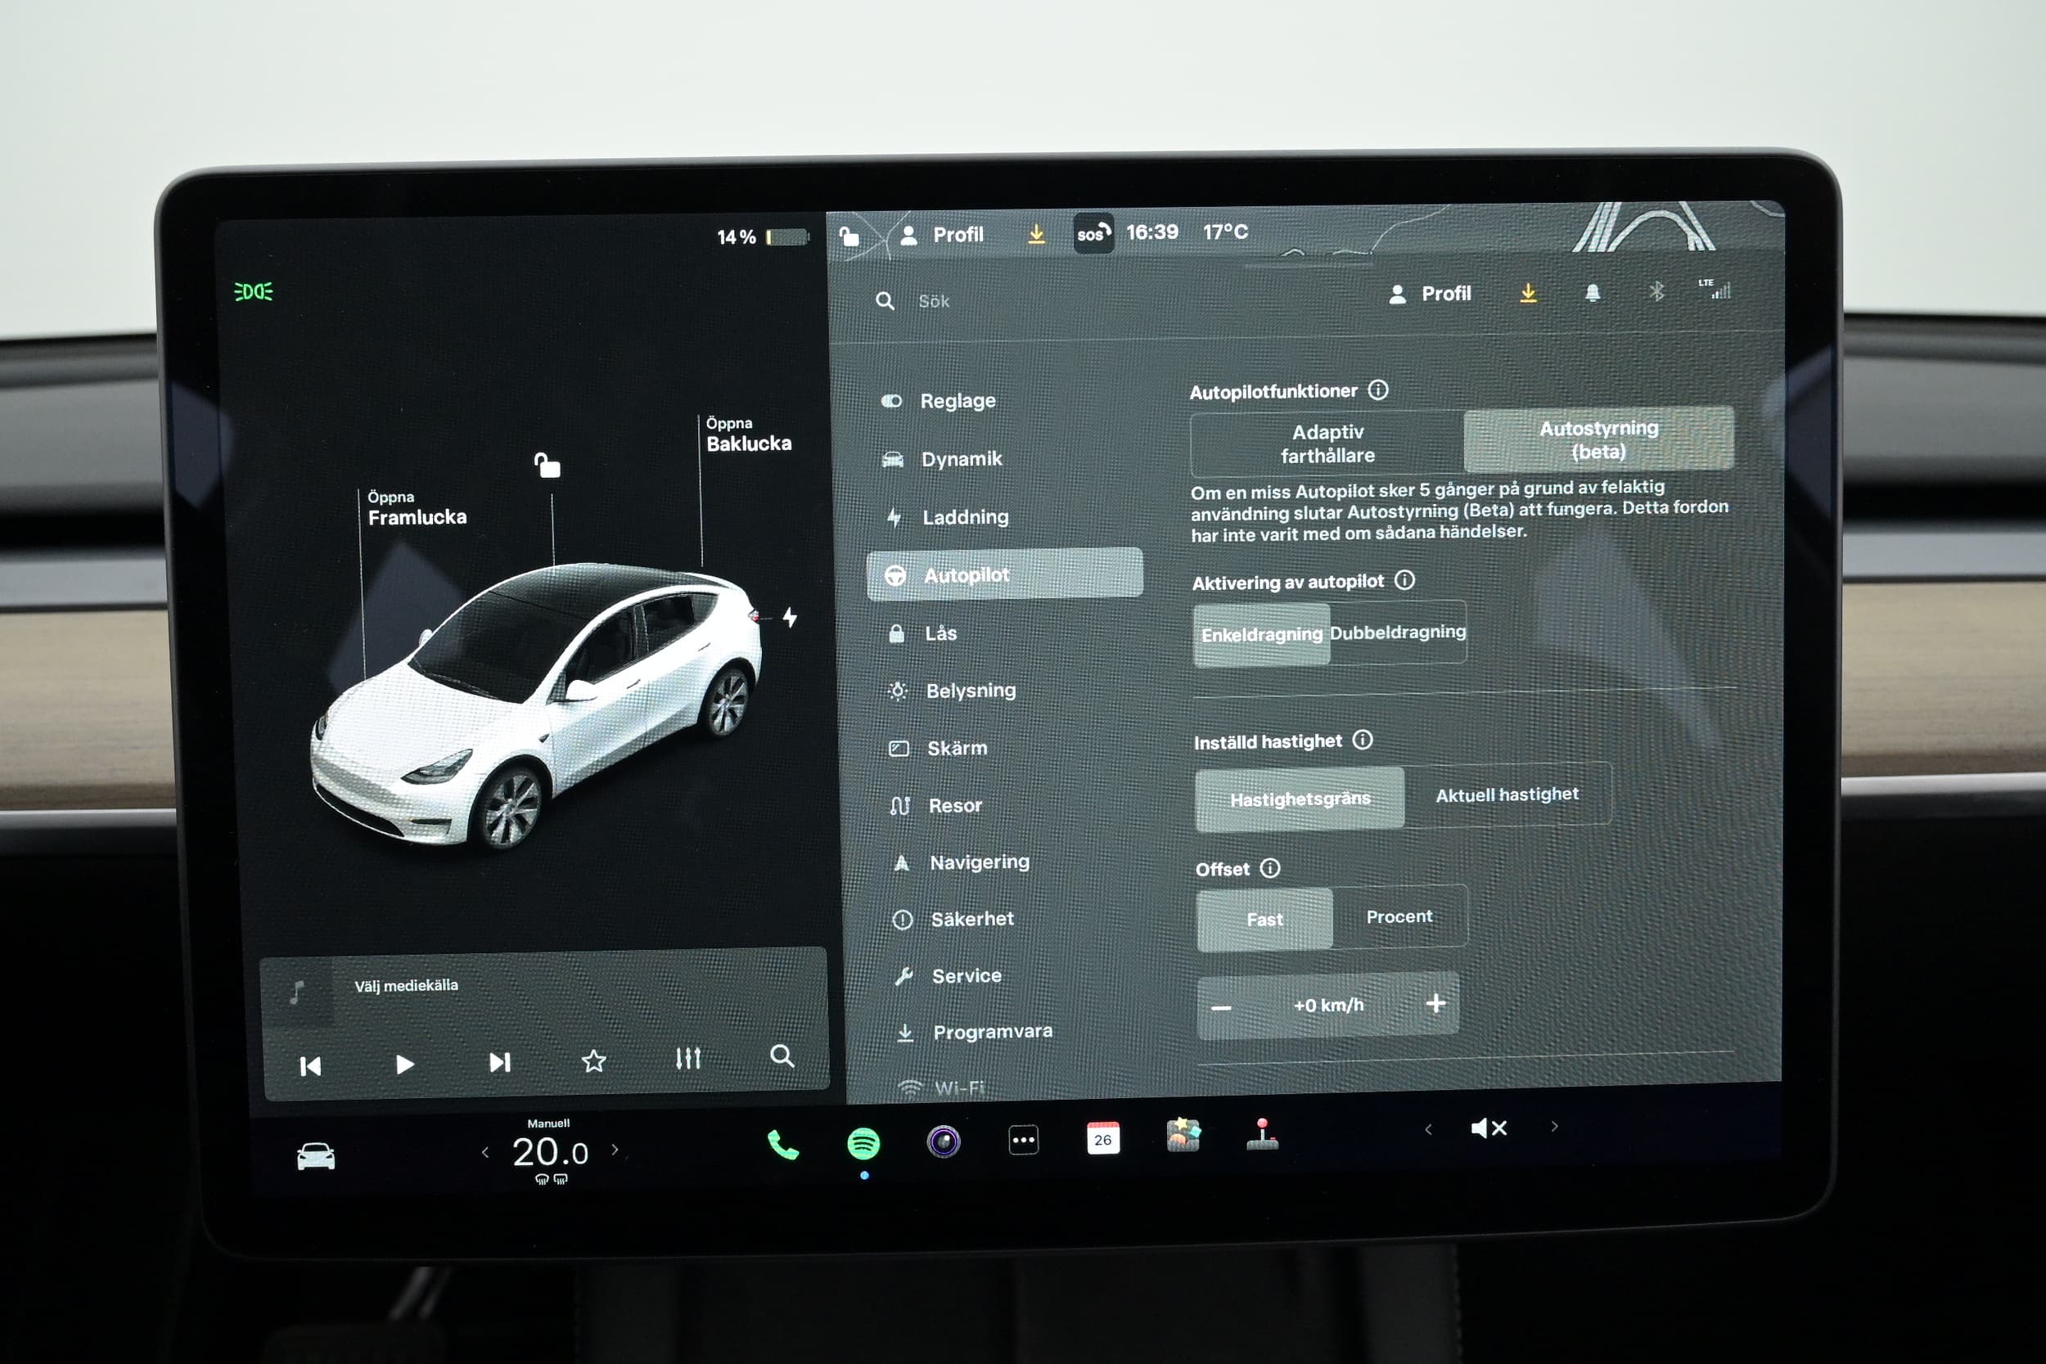Open the dashcam camera app

pyautogui.click(x=943, y=1141)
